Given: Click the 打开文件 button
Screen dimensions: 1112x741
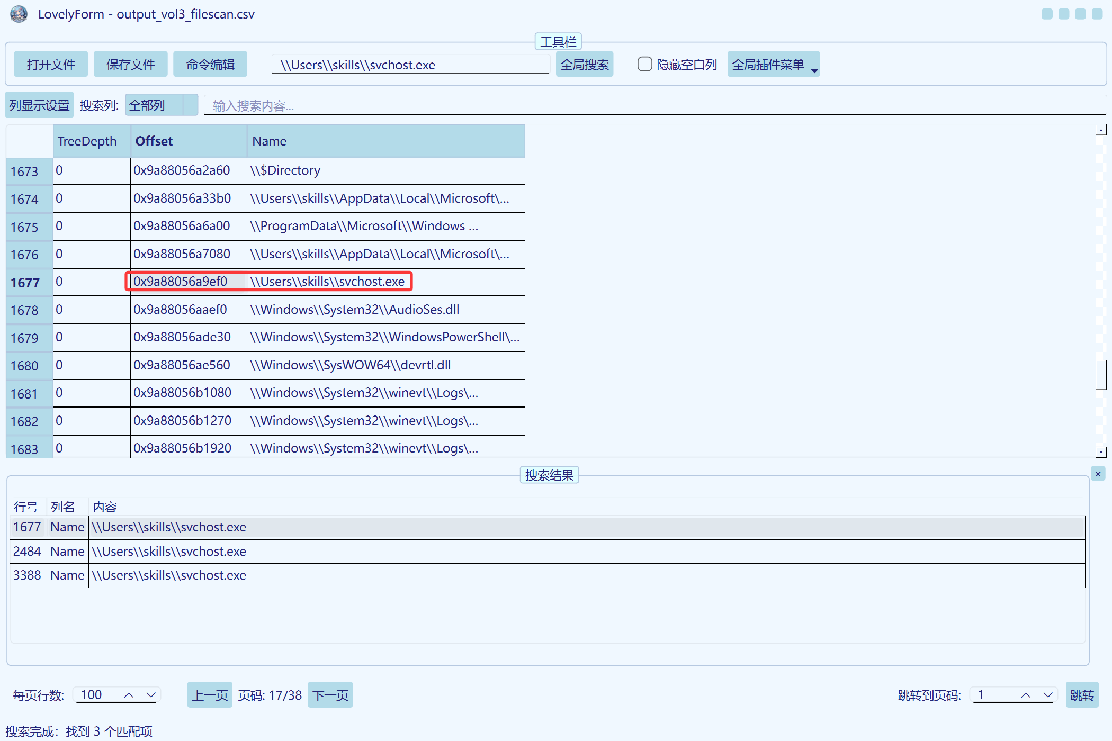Looking at the screenshot, I should tap(51, 65).
